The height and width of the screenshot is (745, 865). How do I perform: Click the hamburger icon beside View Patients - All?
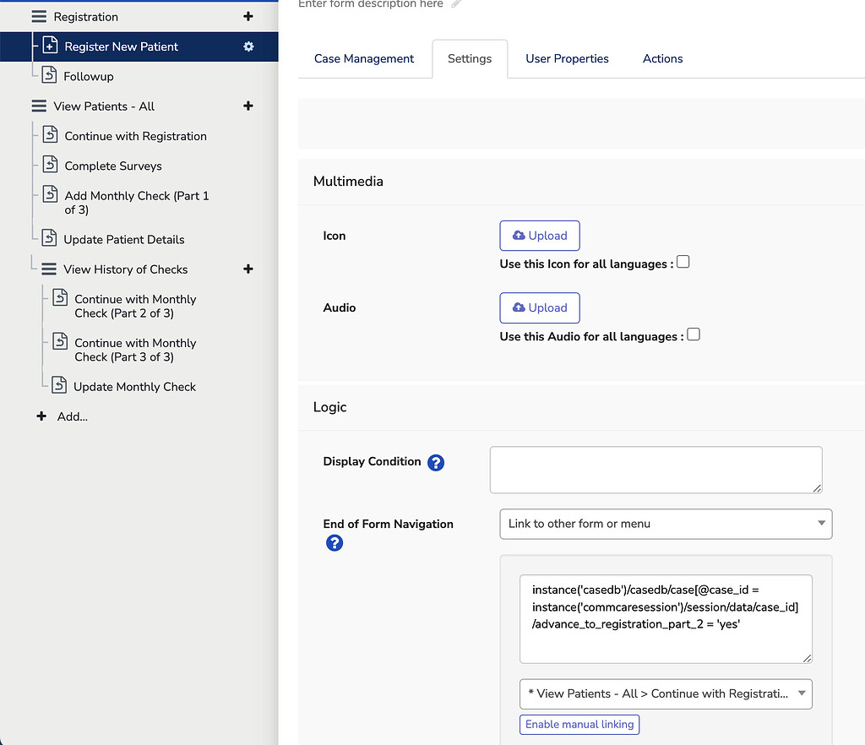[x=39, y=106]
